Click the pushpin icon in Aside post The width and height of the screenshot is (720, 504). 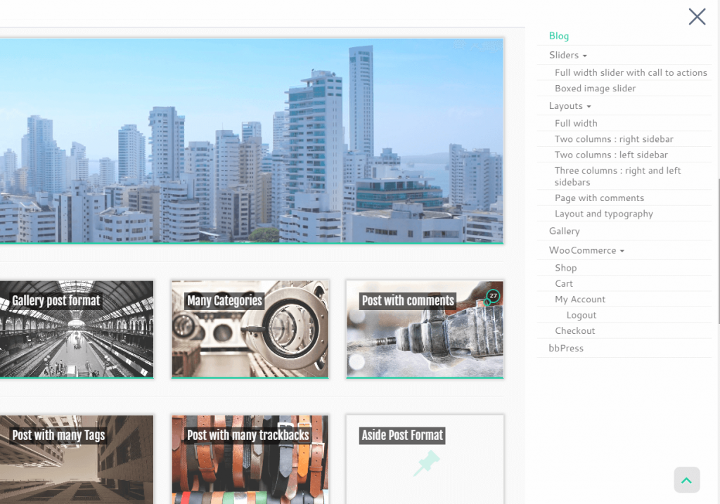tap(426, 463)
